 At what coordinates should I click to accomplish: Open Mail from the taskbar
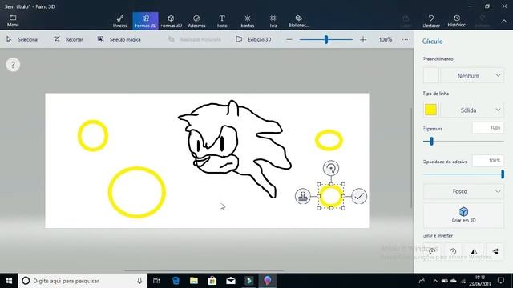click(x=231, y=281)
